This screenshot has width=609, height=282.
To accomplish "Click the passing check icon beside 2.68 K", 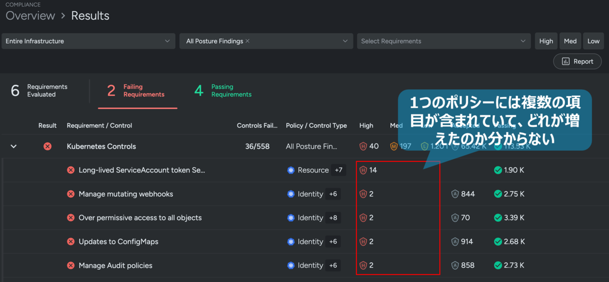I will point(498,242).
